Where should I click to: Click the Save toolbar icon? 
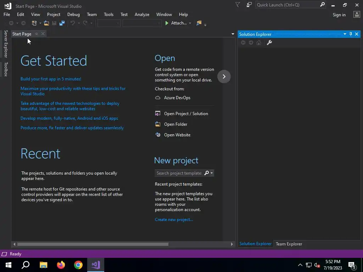[54, 23]
